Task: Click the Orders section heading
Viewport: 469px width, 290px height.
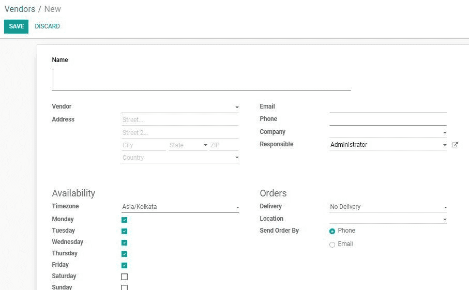Action: coord(273,193)
